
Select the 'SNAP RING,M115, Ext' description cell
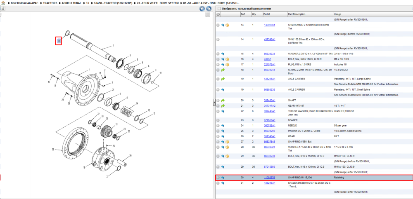300,178
